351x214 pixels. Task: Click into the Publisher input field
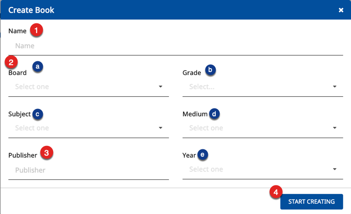pos(88,170)
